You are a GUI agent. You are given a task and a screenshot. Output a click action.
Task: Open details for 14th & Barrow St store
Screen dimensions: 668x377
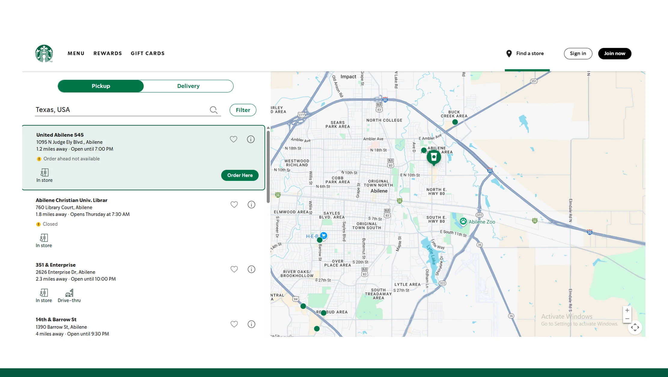[x=251, y=324]
